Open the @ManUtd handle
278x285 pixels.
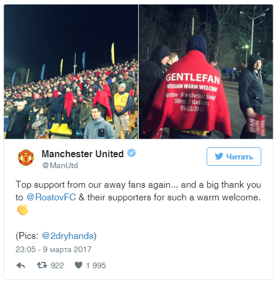coord(60,165)
